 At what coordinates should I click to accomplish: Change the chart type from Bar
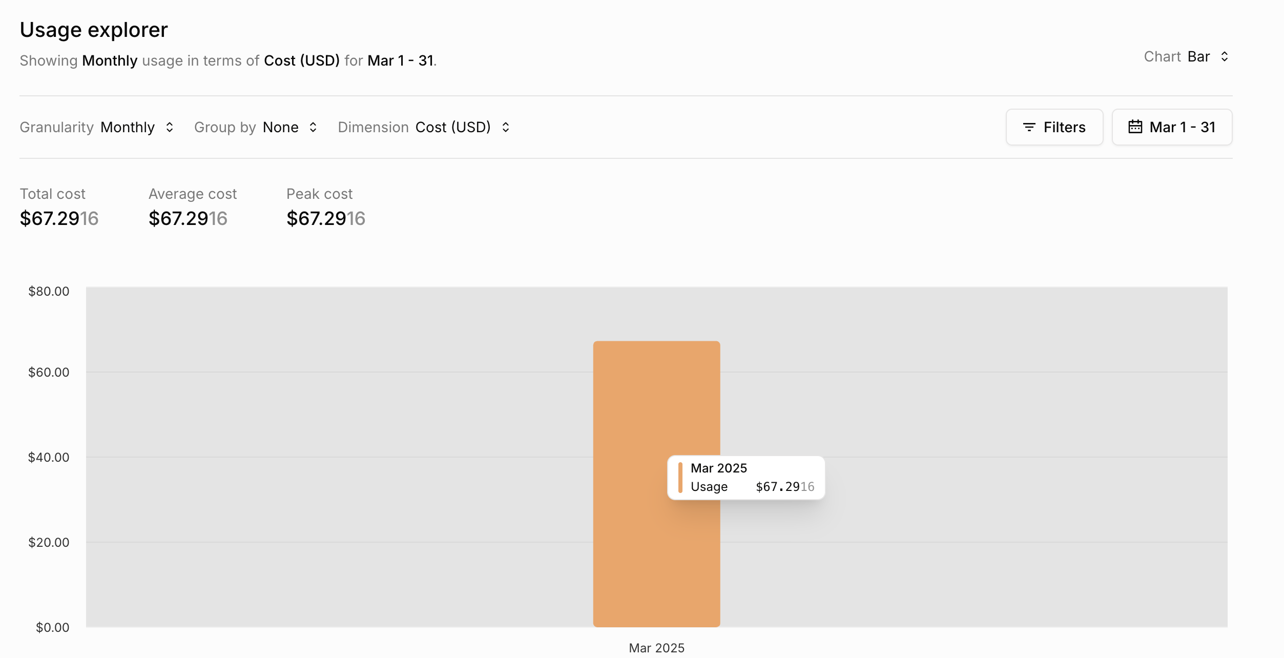(x=1198, y=56)
